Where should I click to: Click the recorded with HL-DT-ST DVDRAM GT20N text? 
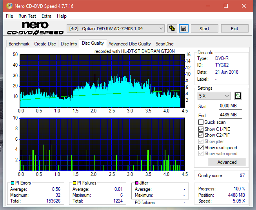pos(134,51)
